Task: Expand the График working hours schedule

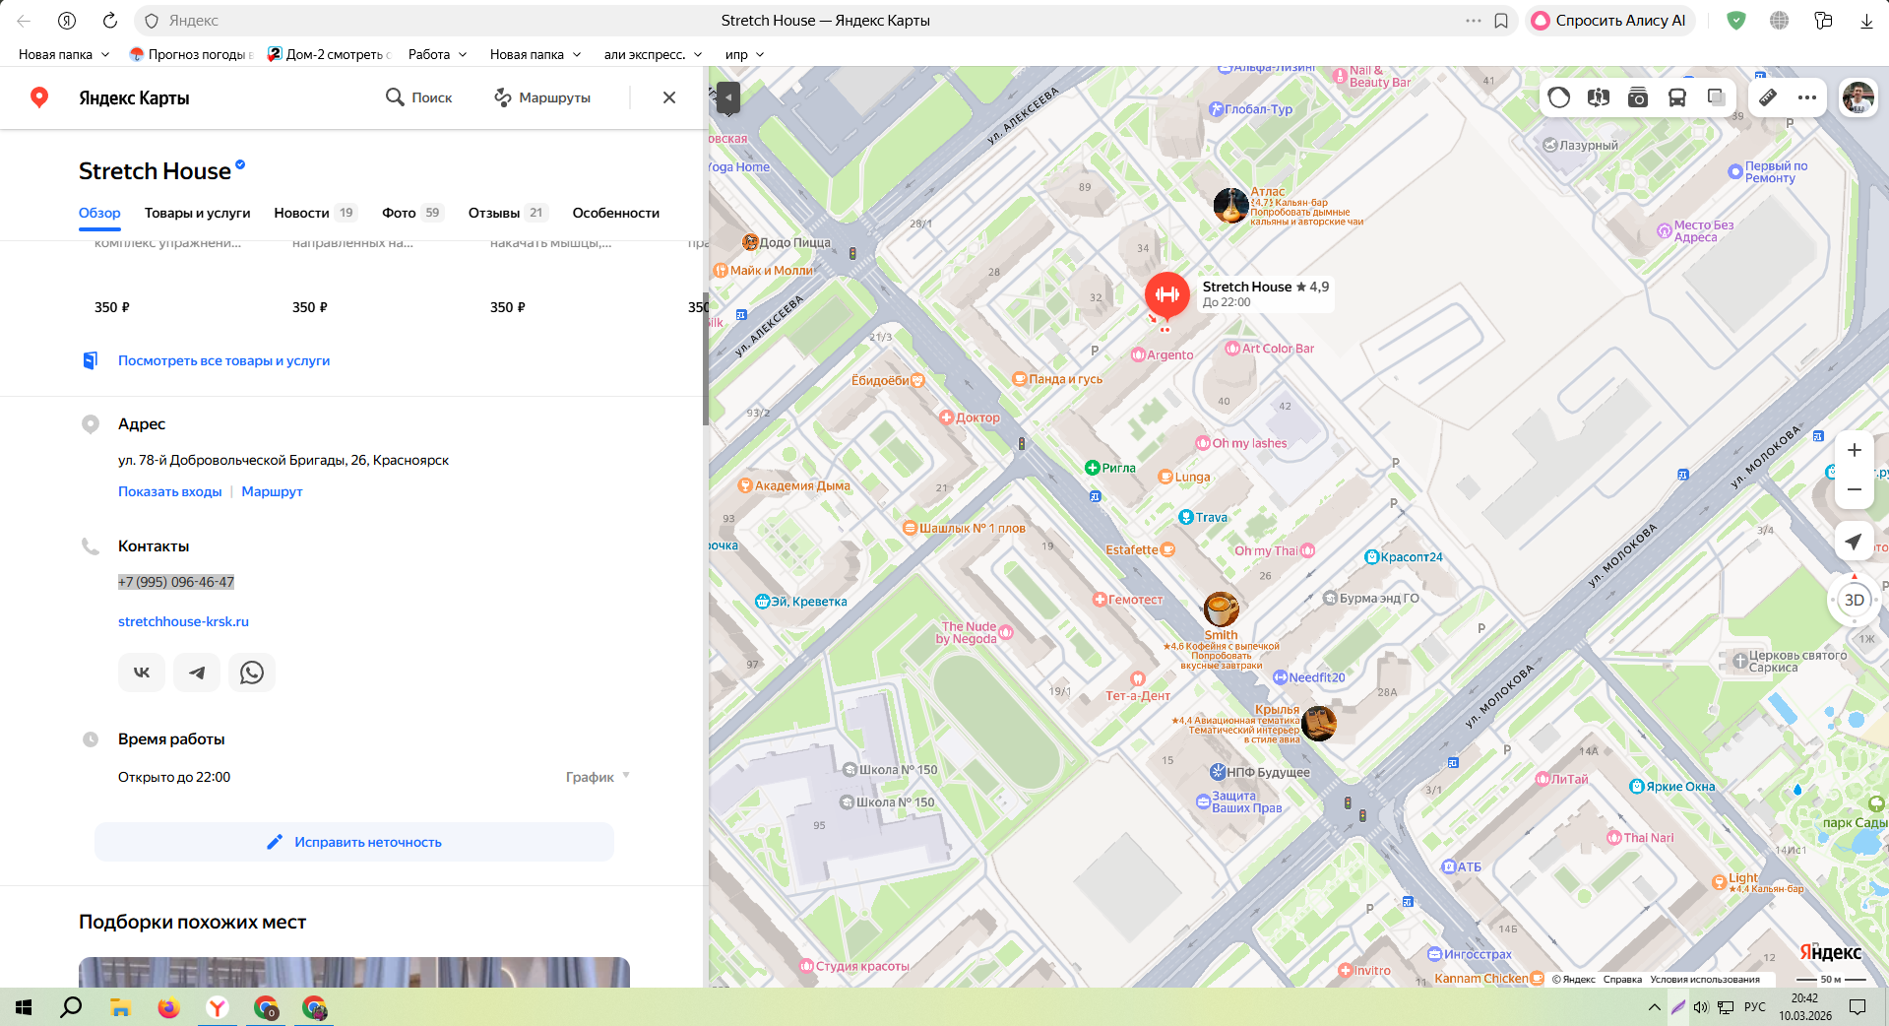Action: click(x=598, y=777)
